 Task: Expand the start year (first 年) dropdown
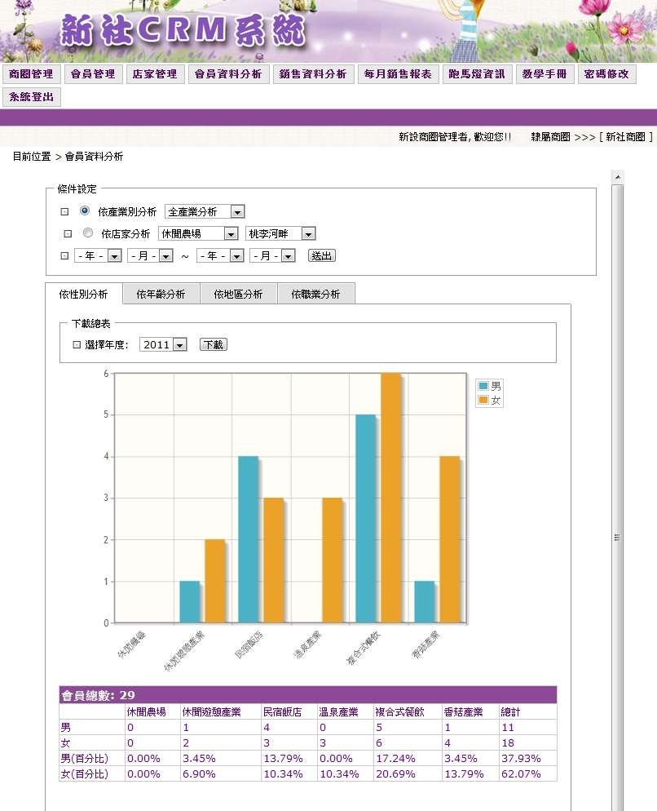click(x=98, y=255)
